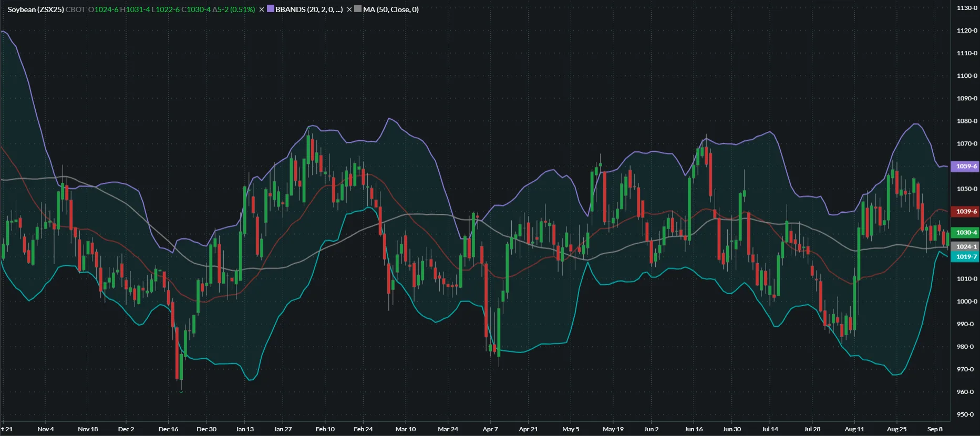This screenshot has height=436, width=980.
Task: Remove the MA 50 indicator with its X
Action: click(349, 9)
